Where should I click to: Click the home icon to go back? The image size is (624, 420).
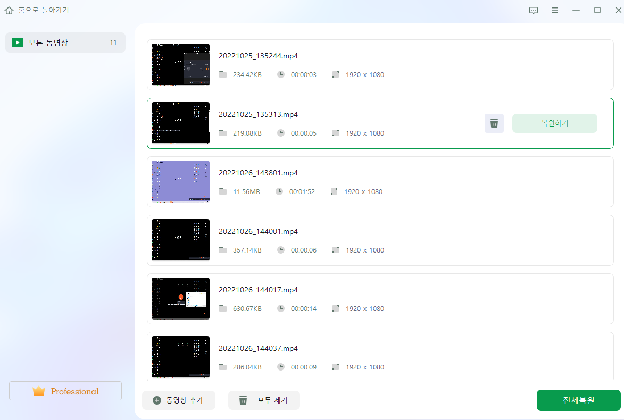[x=9, y=10]
